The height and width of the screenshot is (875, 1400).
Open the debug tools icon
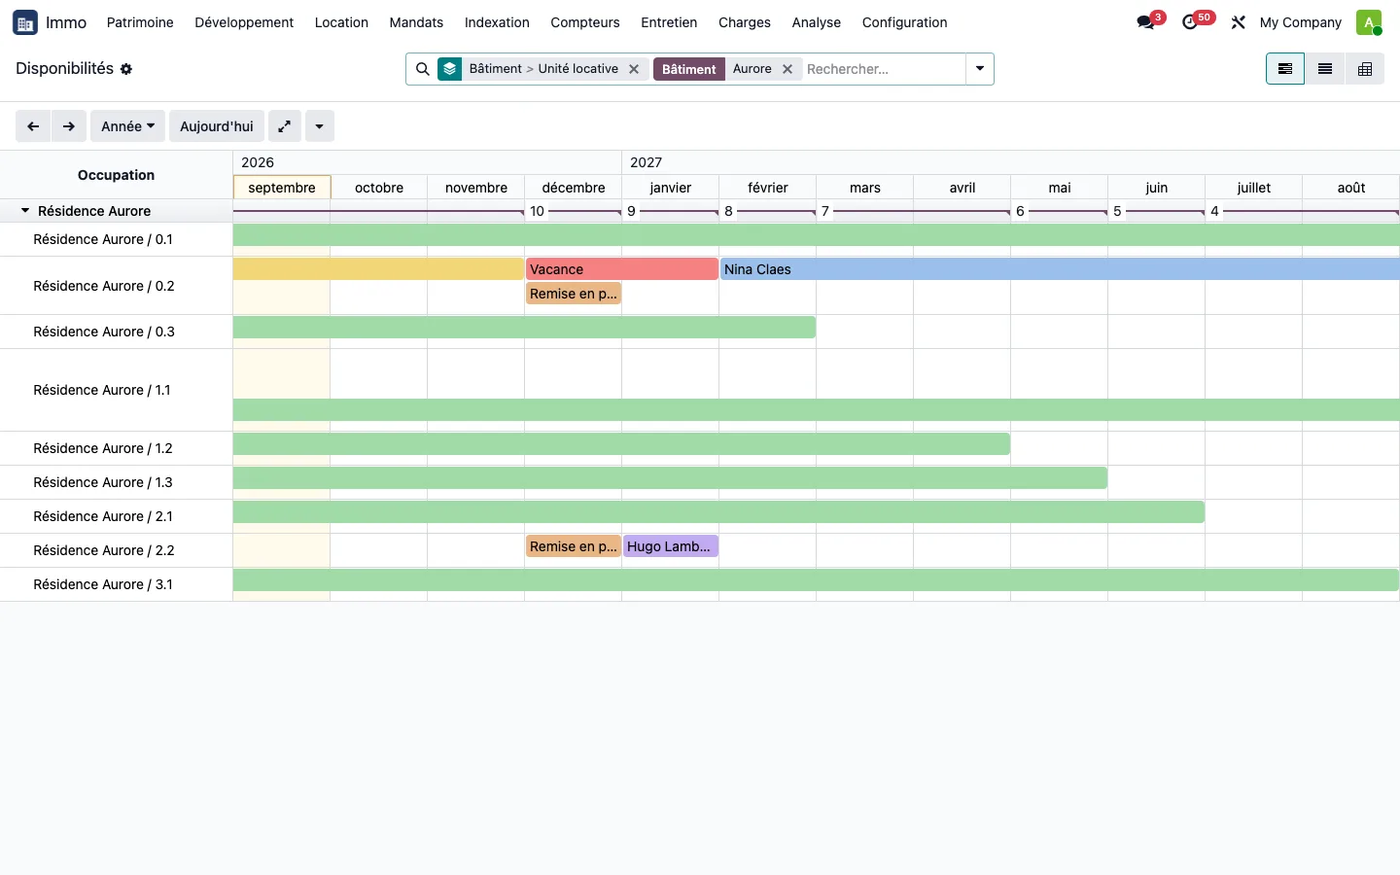(1238, 22)
